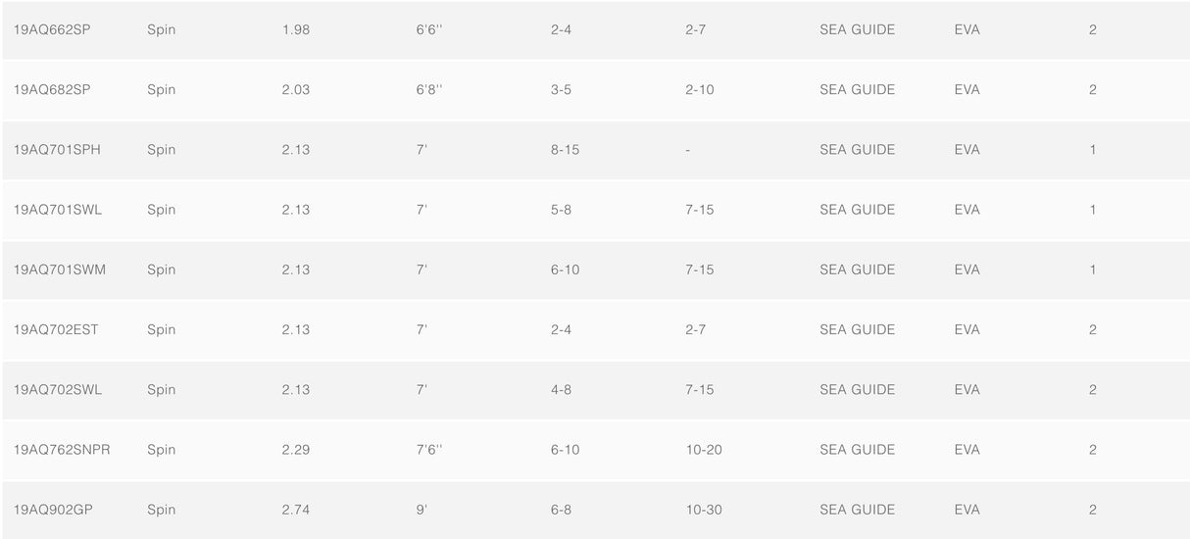
Task: Click the 3-5 line weight cell
Action: click(x=561, y=90)
